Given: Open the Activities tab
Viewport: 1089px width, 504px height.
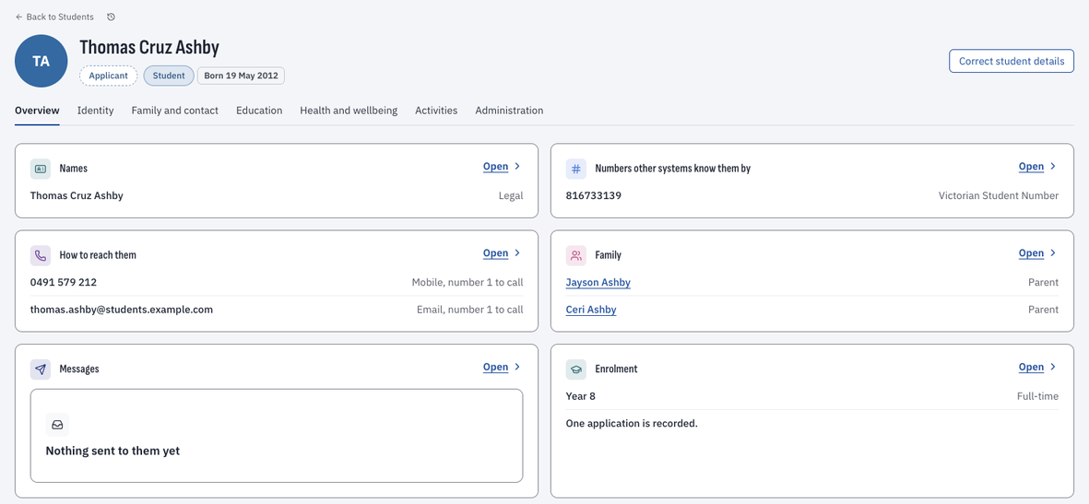Looking at the screenshot, I should click(x=436, y=111).
